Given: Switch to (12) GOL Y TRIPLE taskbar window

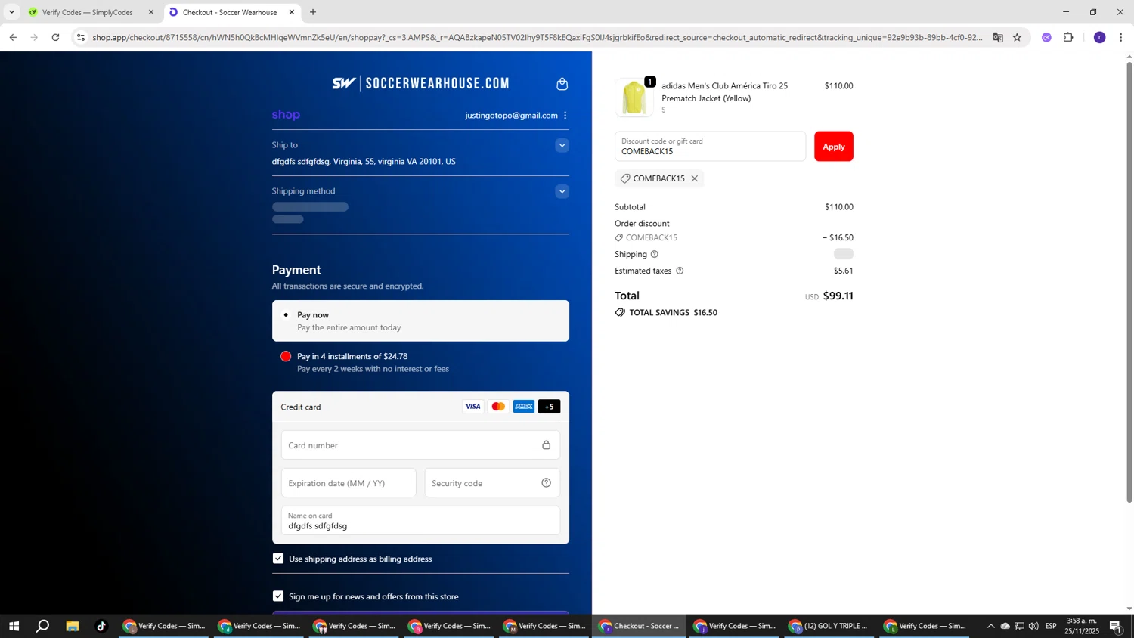Looking at the screenshot, I should [x=829, y=626].
